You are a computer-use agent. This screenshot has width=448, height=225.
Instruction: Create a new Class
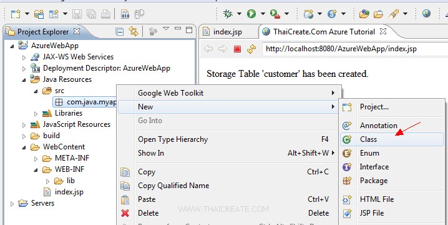pos(392,139)
